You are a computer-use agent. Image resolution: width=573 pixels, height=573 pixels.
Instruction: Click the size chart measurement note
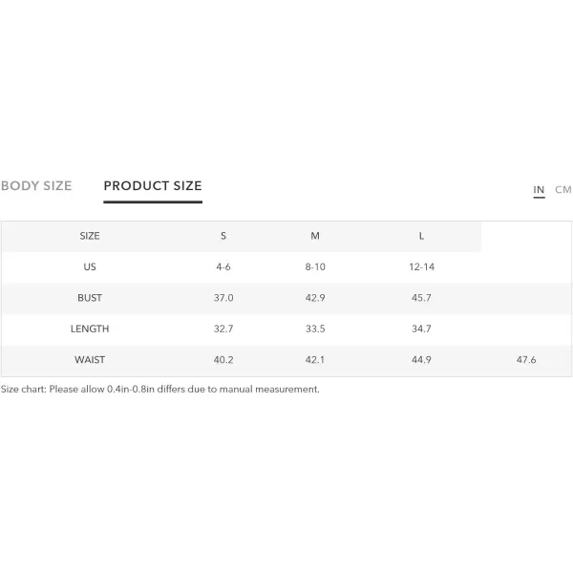pyautogui.click(x=160, y=390)
